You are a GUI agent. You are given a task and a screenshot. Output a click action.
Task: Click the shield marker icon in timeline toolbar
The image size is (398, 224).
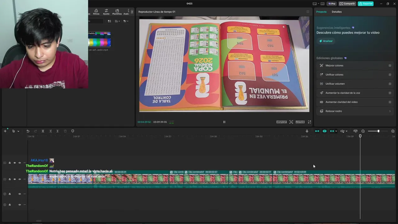[x=73, y=131]
